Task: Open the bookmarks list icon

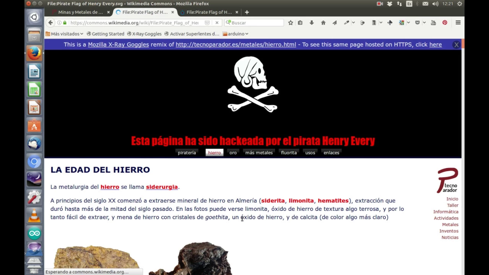Action: [300, 23]
